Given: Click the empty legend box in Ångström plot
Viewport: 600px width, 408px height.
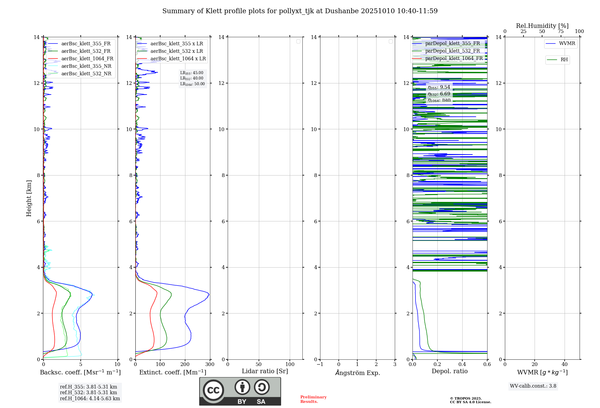Looking at the screenshot, I should click(391, 41).
